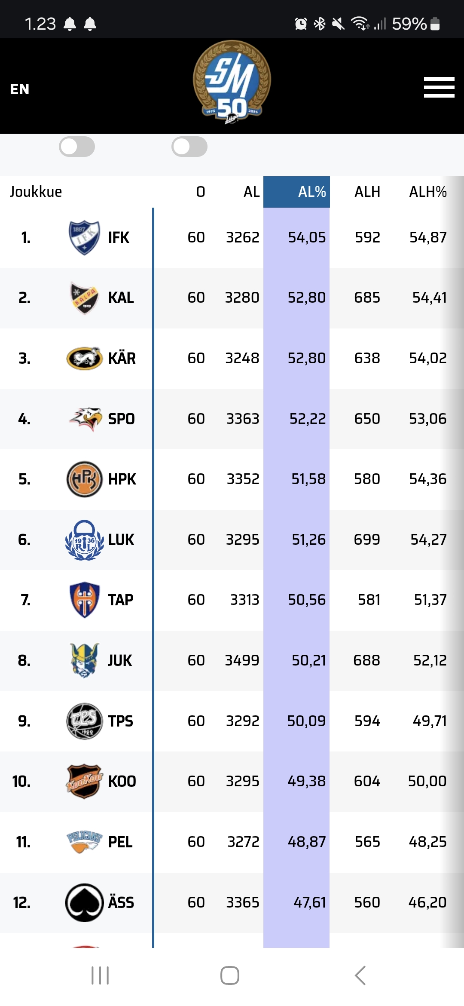Sort by the O column header
The image size is (464, 1006).
click(x=201, y=192)
